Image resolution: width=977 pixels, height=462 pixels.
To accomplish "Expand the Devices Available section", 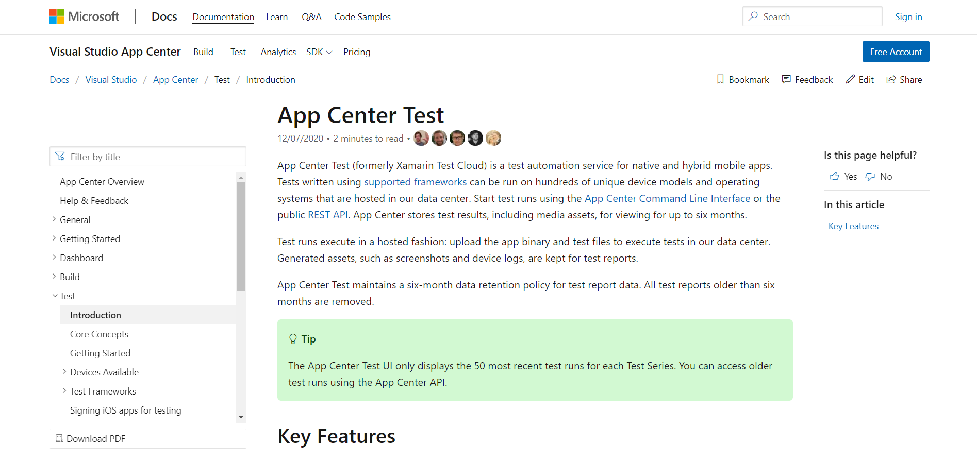I will [x=64, y=372].
